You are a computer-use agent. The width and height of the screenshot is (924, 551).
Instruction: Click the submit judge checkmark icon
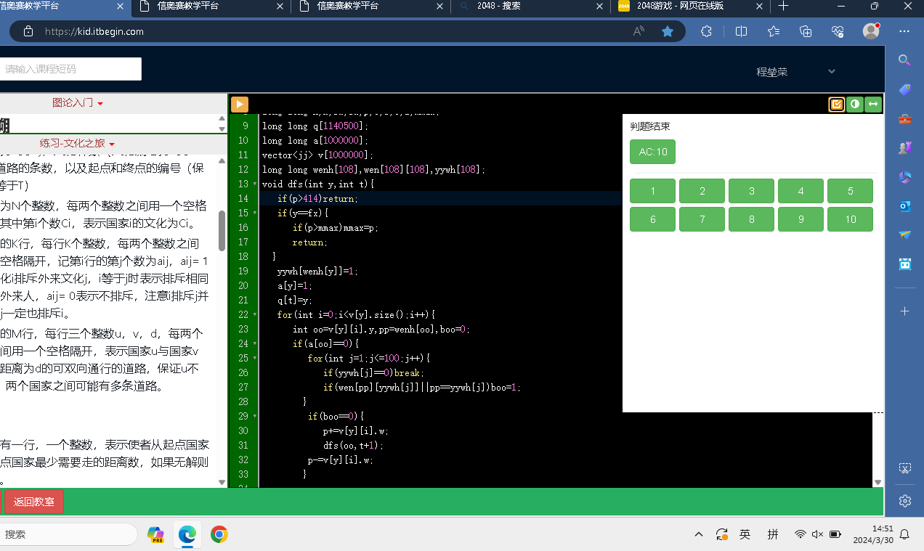pos(837,105)
